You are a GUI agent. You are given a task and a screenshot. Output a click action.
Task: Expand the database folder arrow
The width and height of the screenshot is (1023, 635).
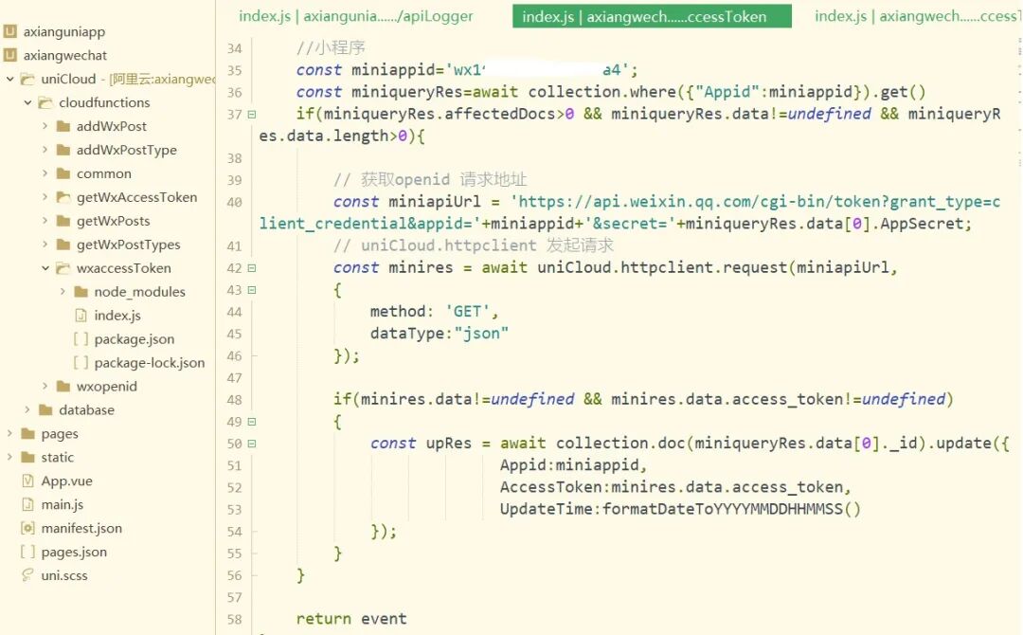pos(27,409)
